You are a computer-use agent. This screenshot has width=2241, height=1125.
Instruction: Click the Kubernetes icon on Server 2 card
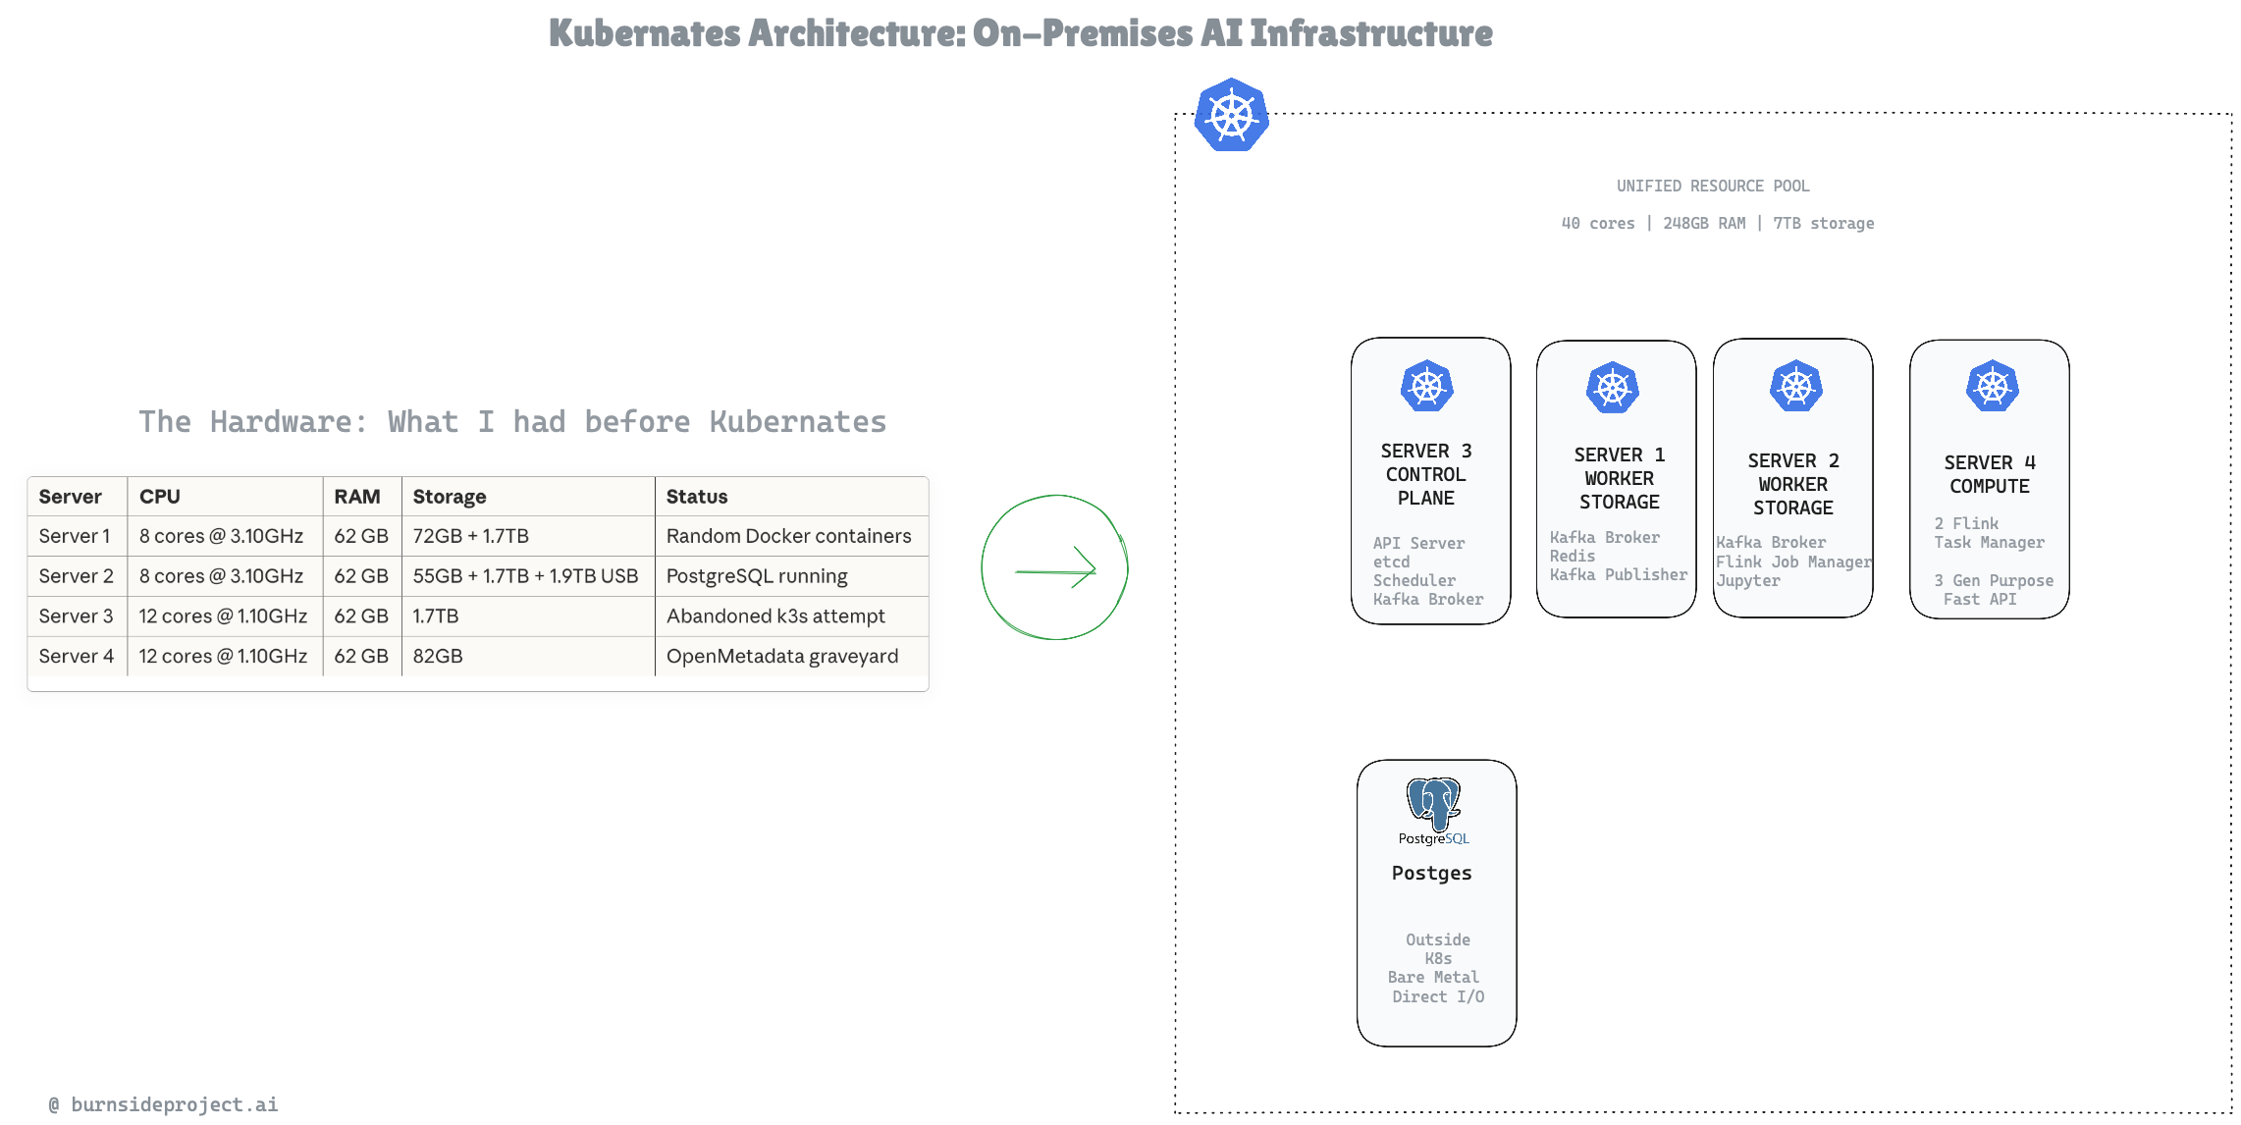click(1795, 386)
